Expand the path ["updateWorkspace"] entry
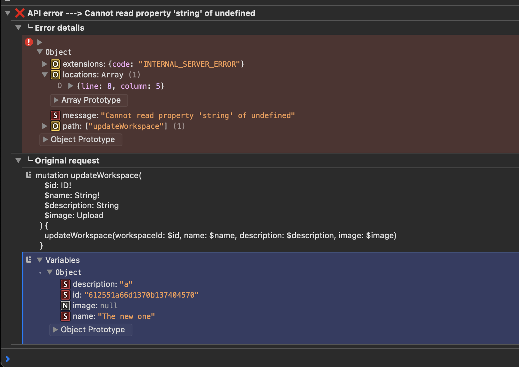519x367 pixels. [x=45, y=126]
